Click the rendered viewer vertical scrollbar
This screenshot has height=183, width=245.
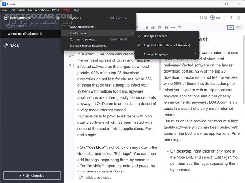[x=244, y=70]
